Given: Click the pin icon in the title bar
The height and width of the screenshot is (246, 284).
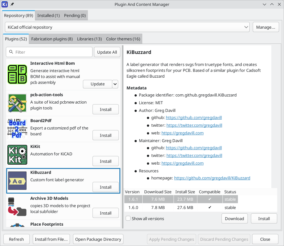Looking at the screenshot, I should click(12, 4).
